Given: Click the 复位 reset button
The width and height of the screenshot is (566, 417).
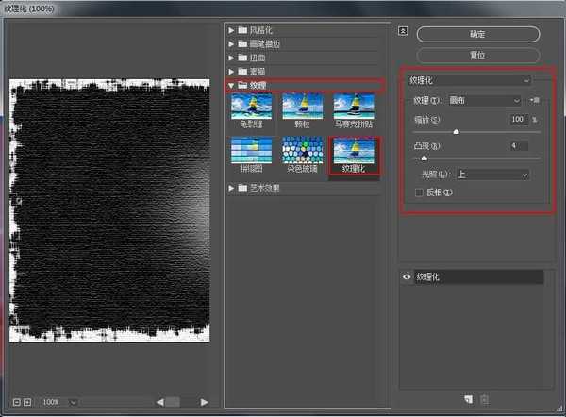Looking at the screenshot, I should (477, 55).
